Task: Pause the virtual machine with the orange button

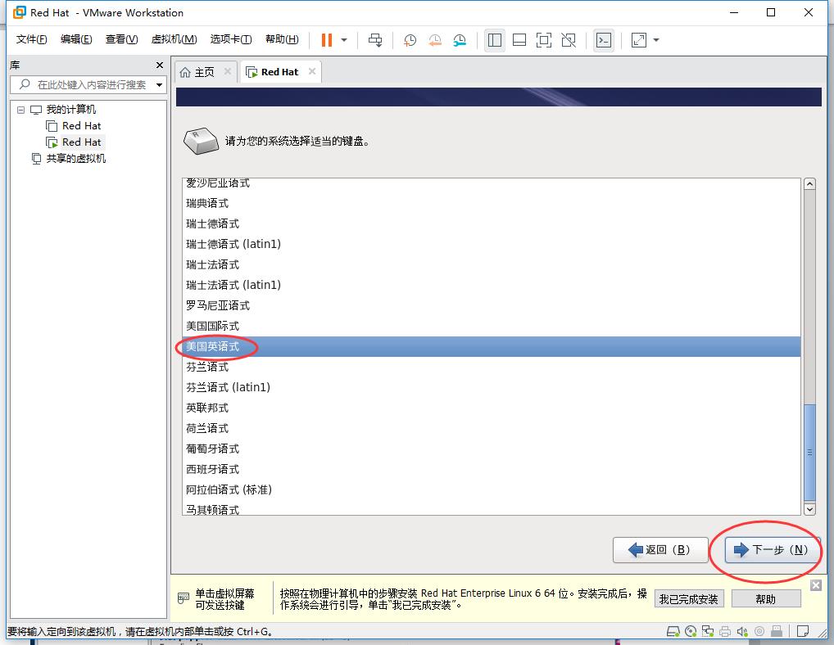Action: (327, 40)
